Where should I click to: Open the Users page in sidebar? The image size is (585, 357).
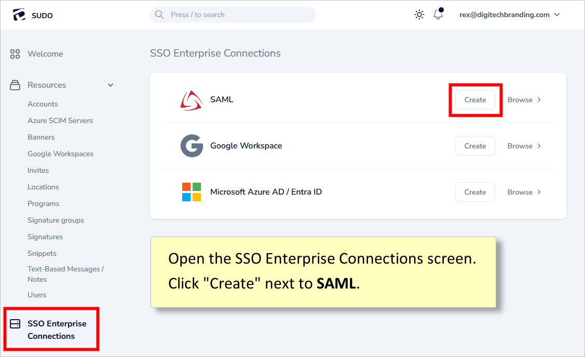coord(37,295)
